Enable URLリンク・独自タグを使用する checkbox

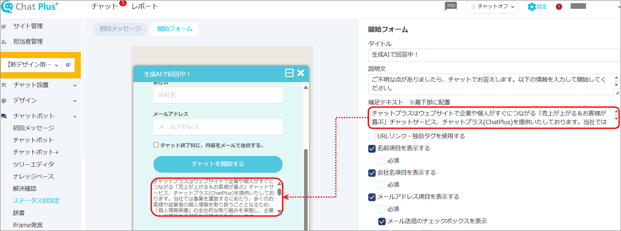(x=372, y=136)
